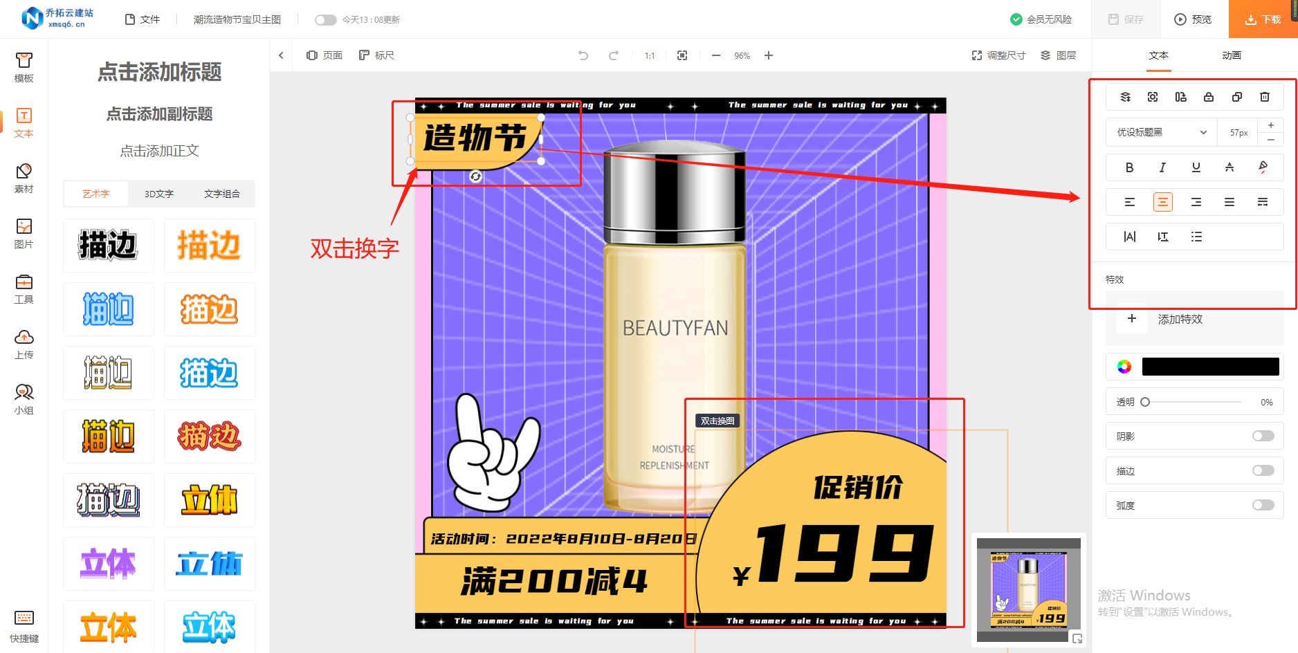Switch to the 动画 animation tab
Image resolution: width=1298 pixels, height=653 pixels.
[1232, 55]
